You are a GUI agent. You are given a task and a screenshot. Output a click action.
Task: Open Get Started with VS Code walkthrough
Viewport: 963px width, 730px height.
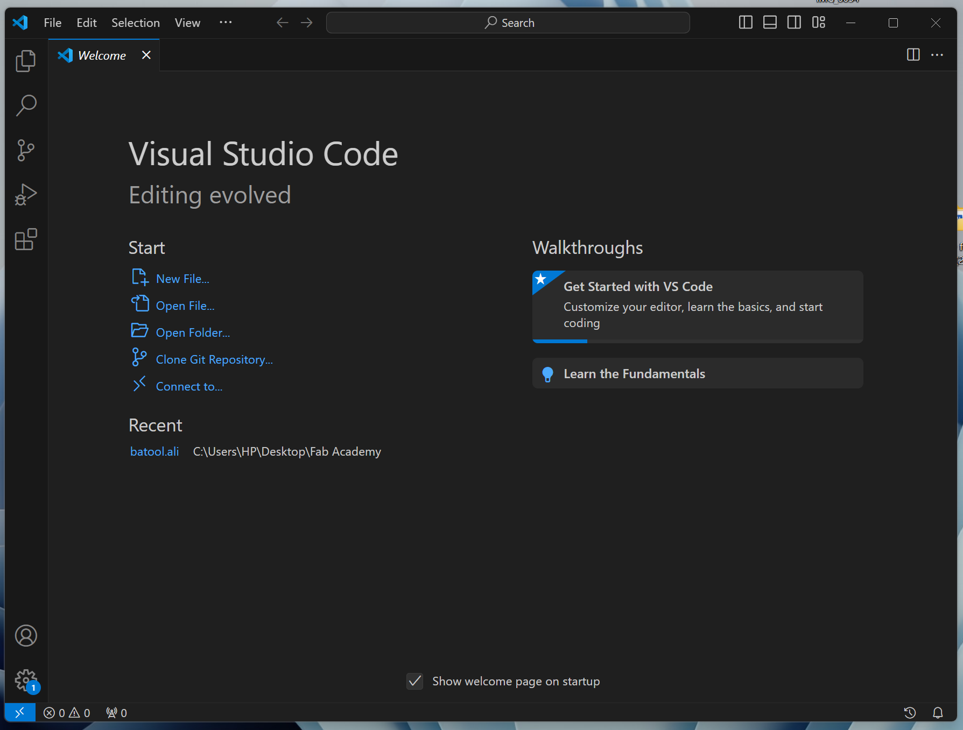coord(698,307)
